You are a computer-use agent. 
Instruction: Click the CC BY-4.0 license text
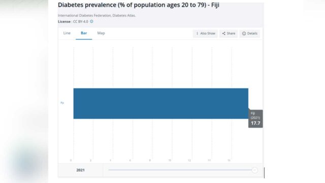pyautogui.click(x=81, y=21)
